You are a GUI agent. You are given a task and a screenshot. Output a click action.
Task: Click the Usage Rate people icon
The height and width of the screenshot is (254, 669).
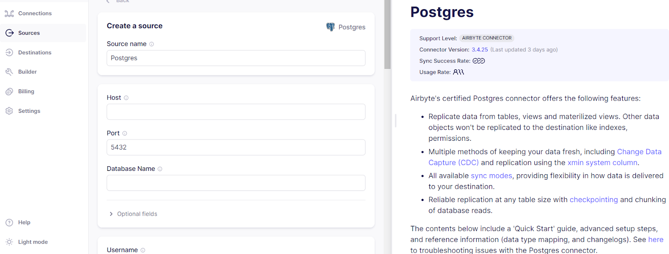pos(459,72)
